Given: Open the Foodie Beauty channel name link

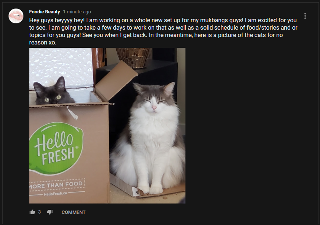Looking at the screenshot, I should [45, 12].
